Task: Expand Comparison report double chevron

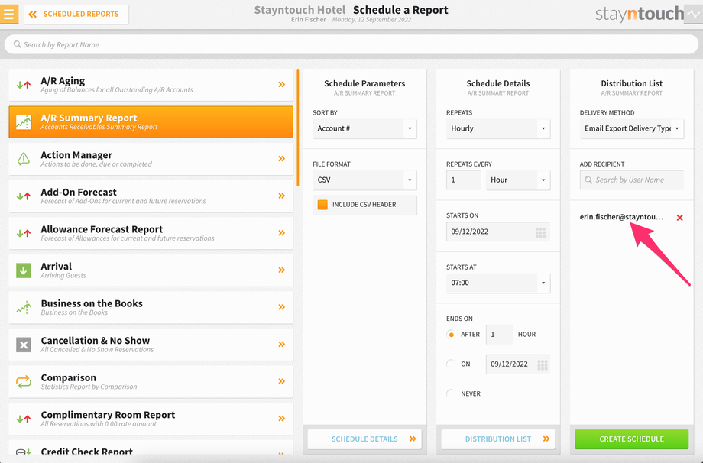Action: (x=281, y=381)
